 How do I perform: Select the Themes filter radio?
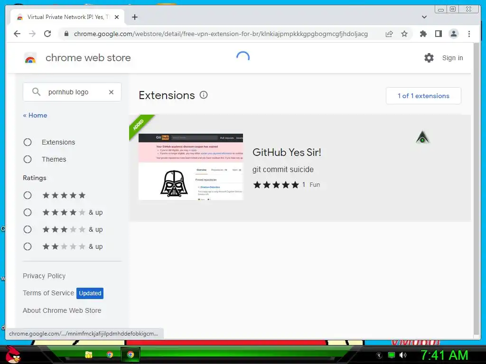(28, 159)
